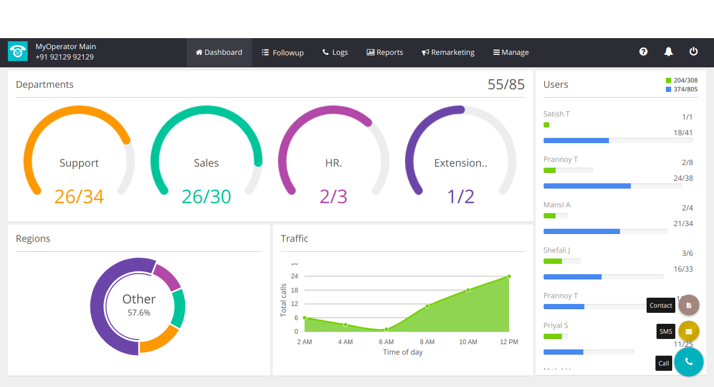
Task: Click Mansi A blue progress bar 21/34
Action: pos(605,231)
